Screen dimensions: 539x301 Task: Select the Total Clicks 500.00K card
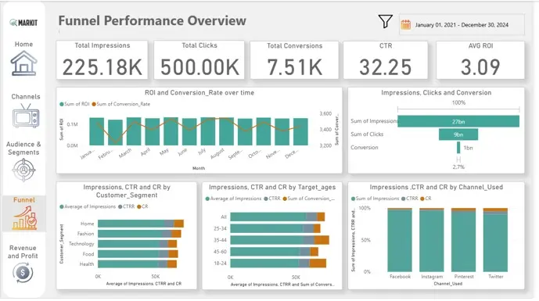pyautogui.click(x=199, y=59)
